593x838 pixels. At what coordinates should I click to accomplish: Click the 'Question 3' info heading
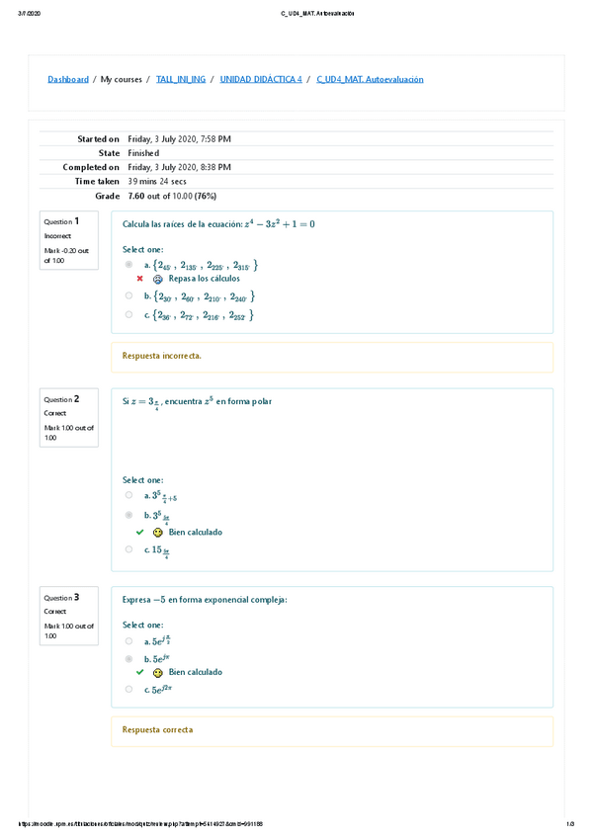(61, 598)
